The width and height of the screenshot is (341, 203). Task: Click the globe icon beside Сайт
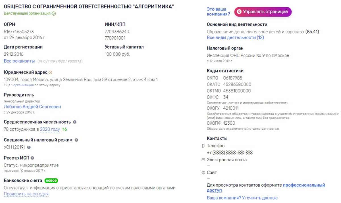(203, 173)
